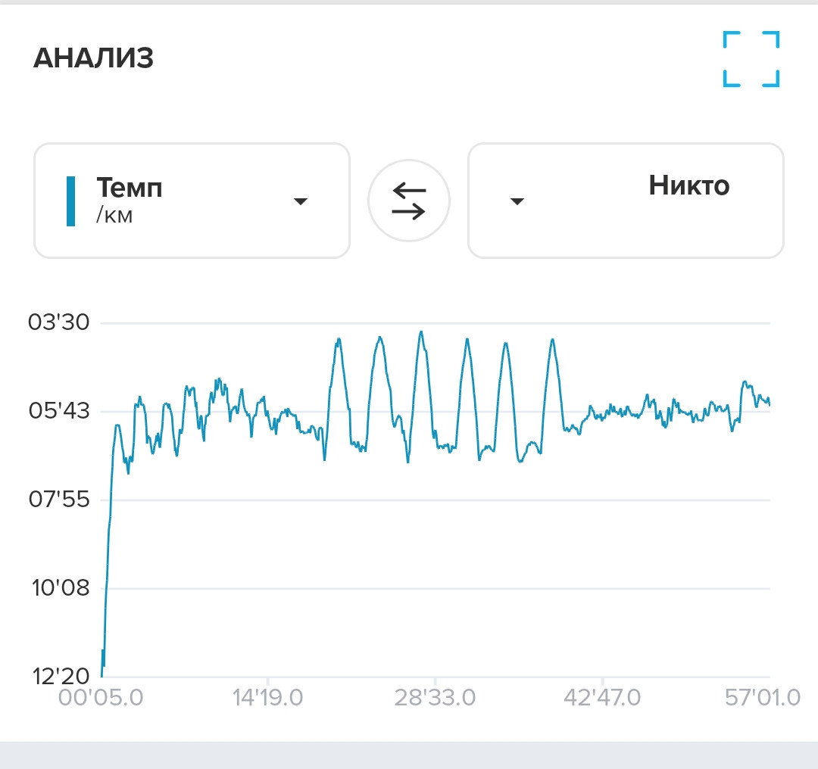This screenshot has height=769, width=818.
Task: Click the blue Темп color bar
Action: click(71, 201)
